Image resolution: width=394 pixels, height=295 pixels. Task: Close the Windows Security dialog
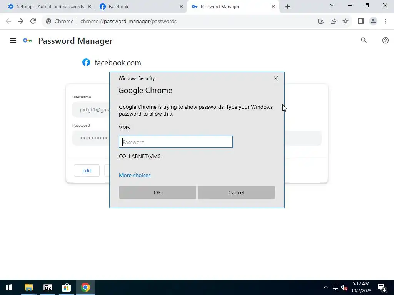pyautogui.click(x=275, y=78)
